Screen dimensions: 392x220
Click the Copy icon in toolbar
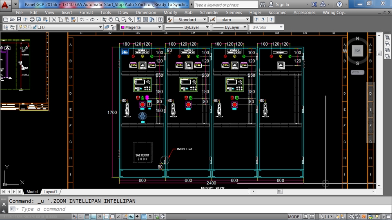(60, 20)
